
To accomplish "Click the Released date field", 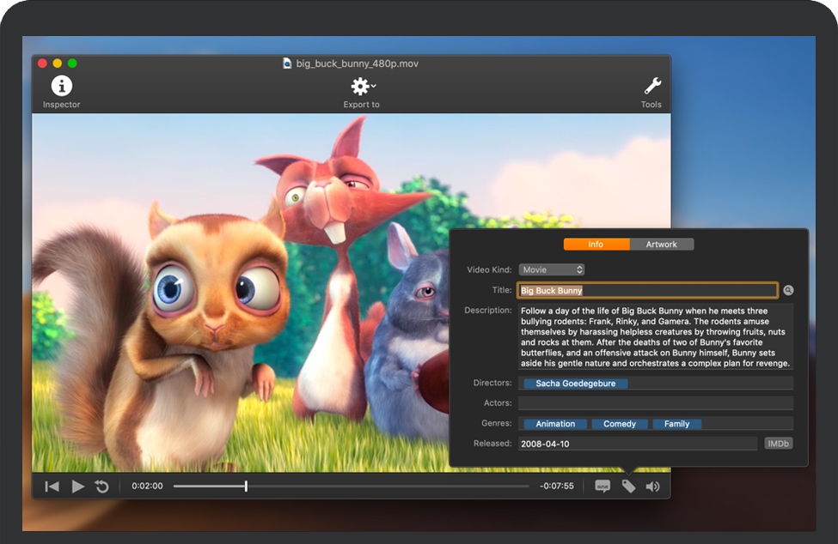I will coord(636,444).
